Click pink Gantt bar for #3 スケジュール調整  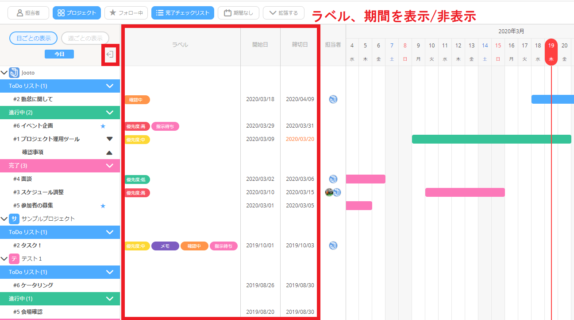coord(465,192)
